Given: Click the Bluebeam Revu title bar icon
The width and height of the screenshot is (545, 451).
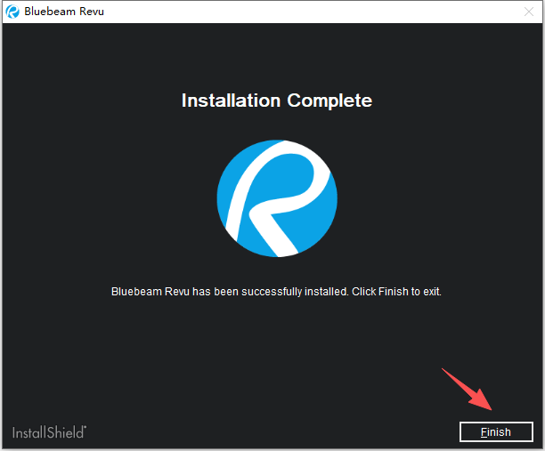Looking at the screenshot, I should coord(12,12).
